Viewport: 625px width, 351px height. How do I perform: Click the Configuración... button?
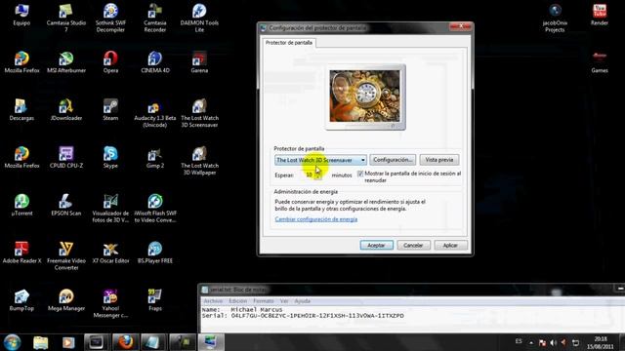393,160
